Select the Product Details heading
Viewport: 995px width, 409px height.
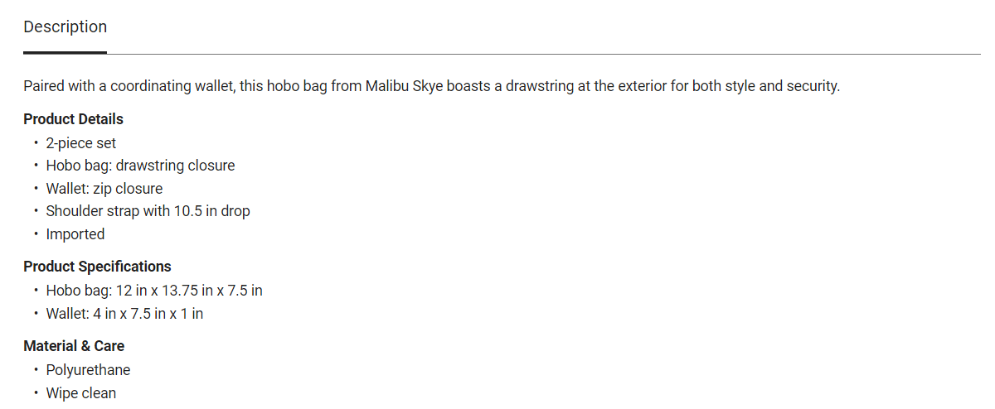(73, 119)
